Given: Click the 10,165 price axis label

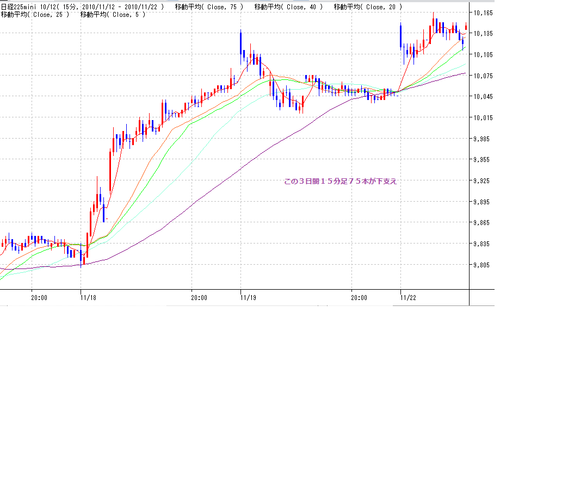Looking at the screenshot, I should coord(482,13).
